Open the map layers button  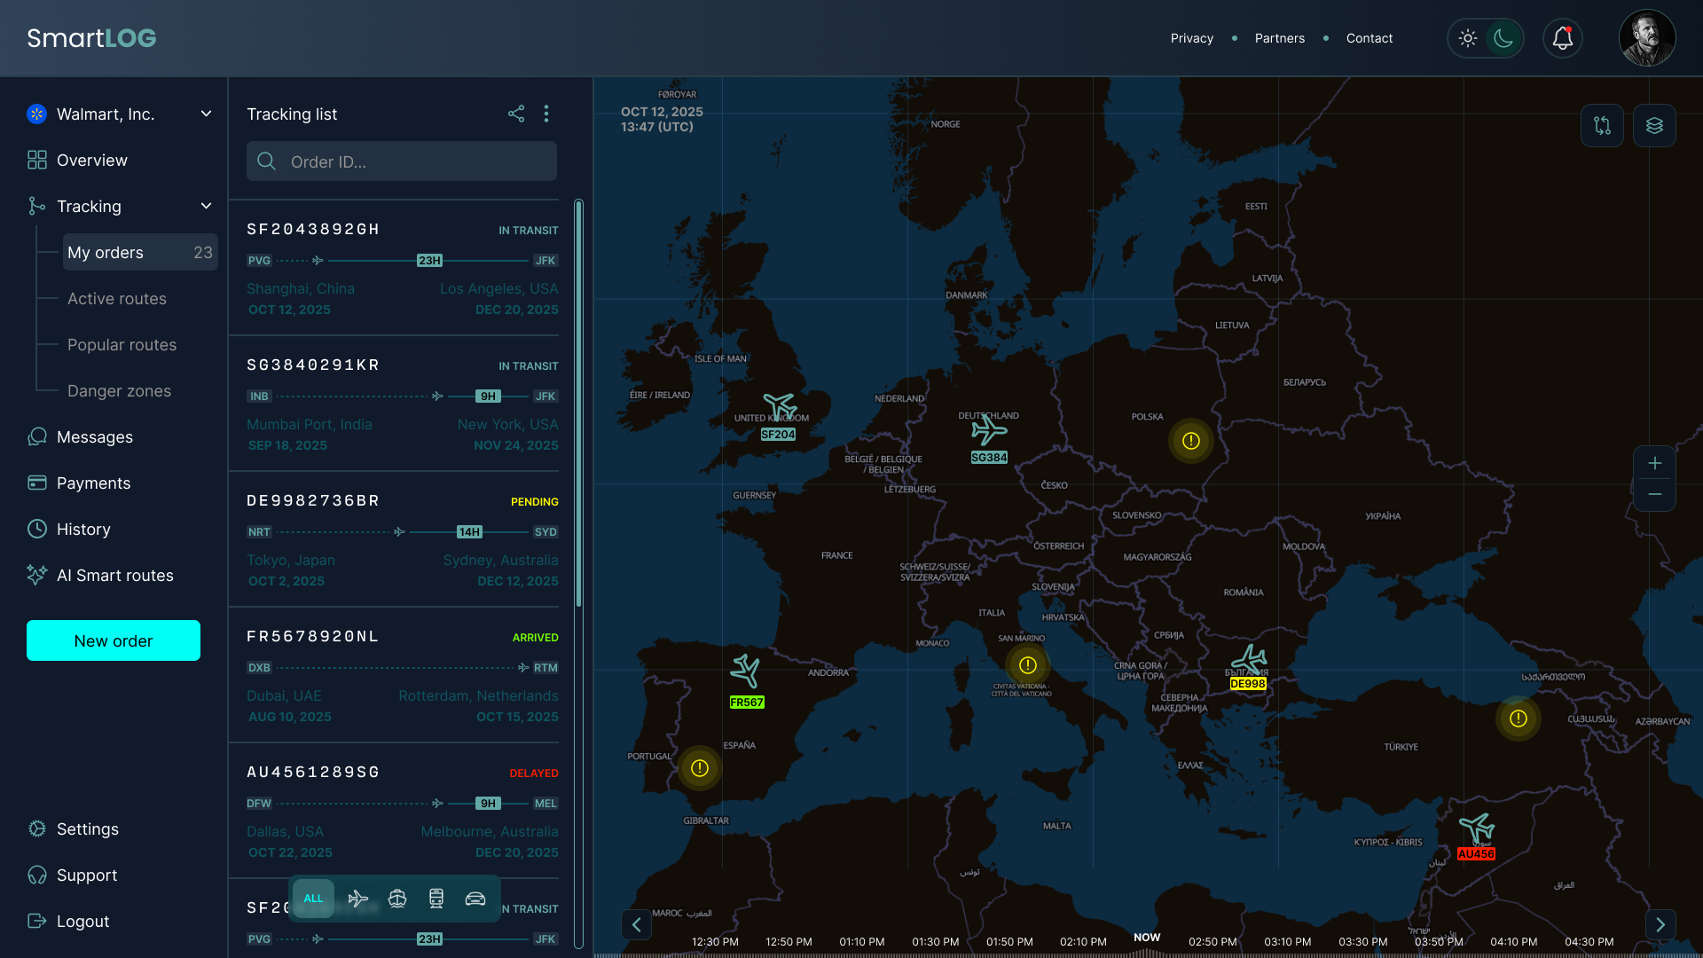click(1654, 126)
